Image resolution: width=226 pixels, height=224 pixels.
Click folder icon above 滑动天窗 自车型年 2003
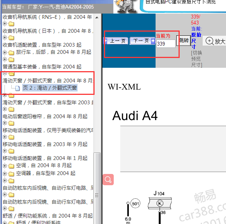(11, 95)
